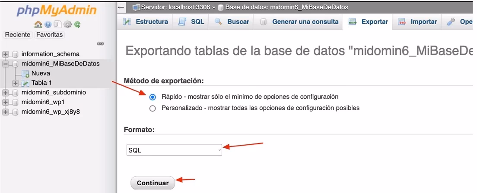Open the SQL format dropdown
Image resolution: width=477 pixels, height=193 pixels.
pyautogui.click(x=174, y=150)
